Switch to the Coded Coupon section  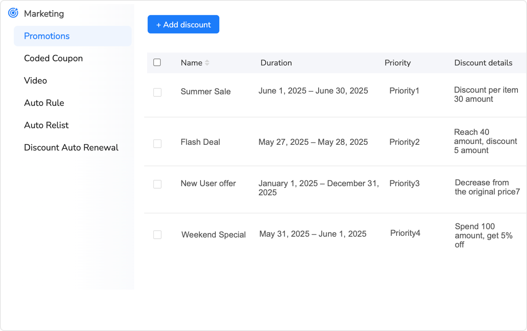pyautogui.click(x=53, y=58)
